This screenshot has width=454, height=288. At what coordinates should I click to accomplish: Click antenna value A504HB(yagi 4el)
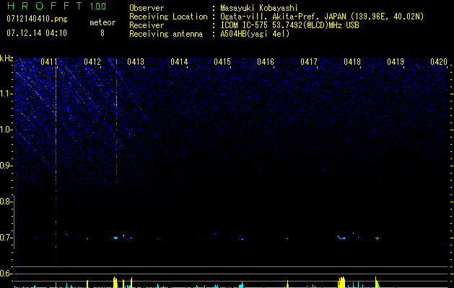pyautogui.click(x=255, y=34)
